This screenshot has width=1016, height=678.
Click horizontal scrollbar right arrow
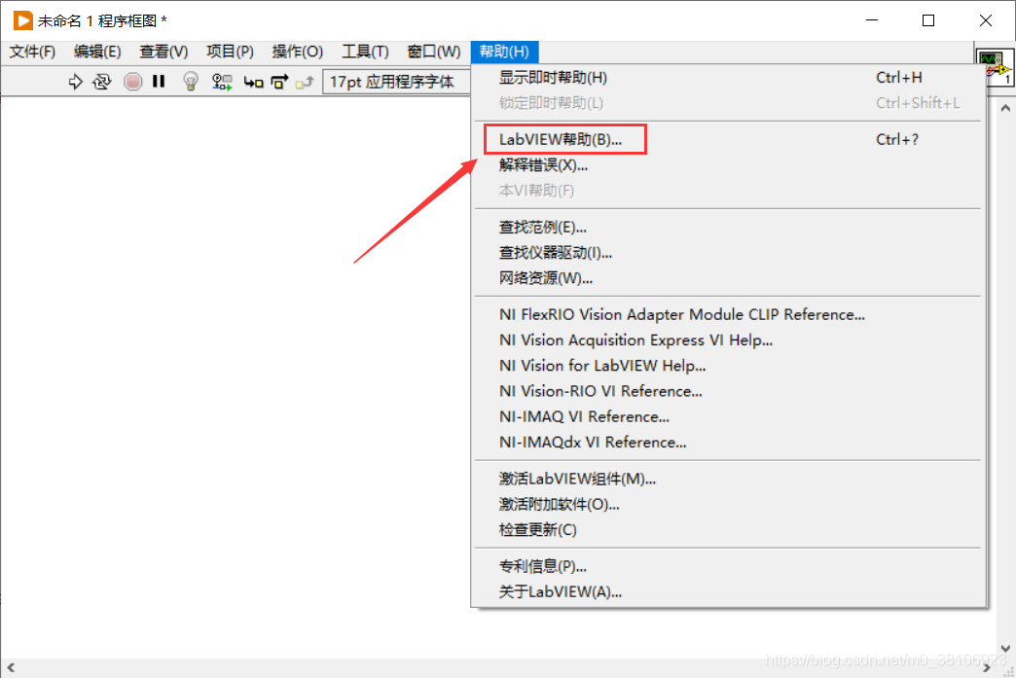pos(987,667)
